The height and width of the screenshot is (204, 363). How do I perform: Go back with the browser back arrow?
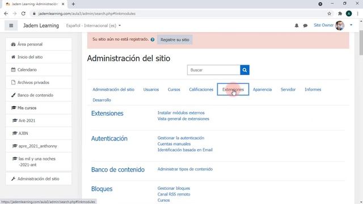(6, 14)
